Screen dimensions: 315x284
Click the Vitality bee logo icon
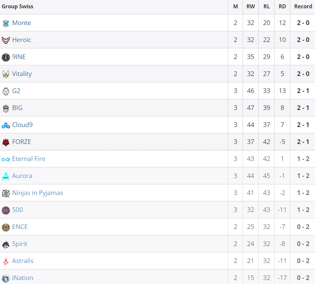tap(6, 74)
